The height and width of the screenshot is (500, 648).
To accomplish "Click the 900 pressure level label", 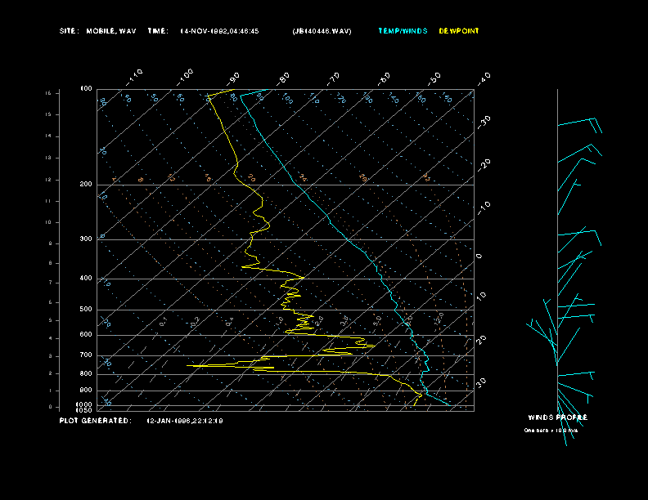I will click(x=86, y=391).
